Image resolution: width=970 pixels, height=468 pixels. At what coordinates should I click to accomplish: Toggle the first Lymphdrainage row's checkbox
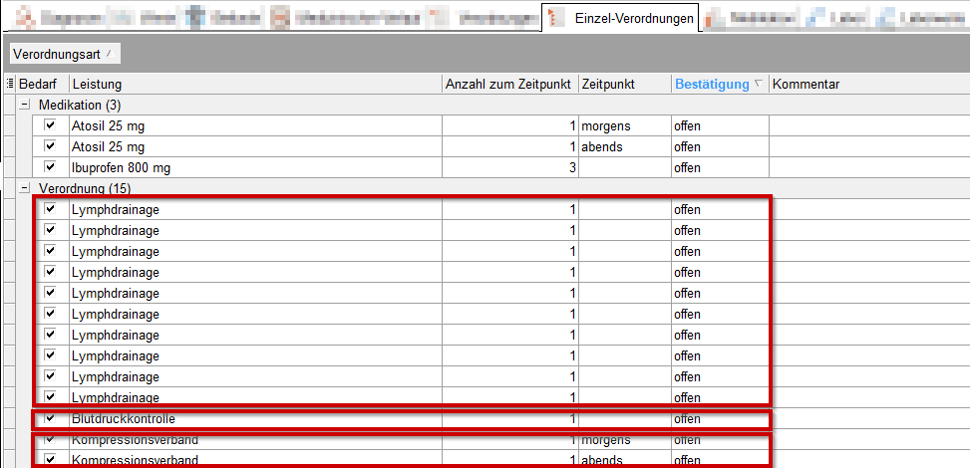(50, 210)
